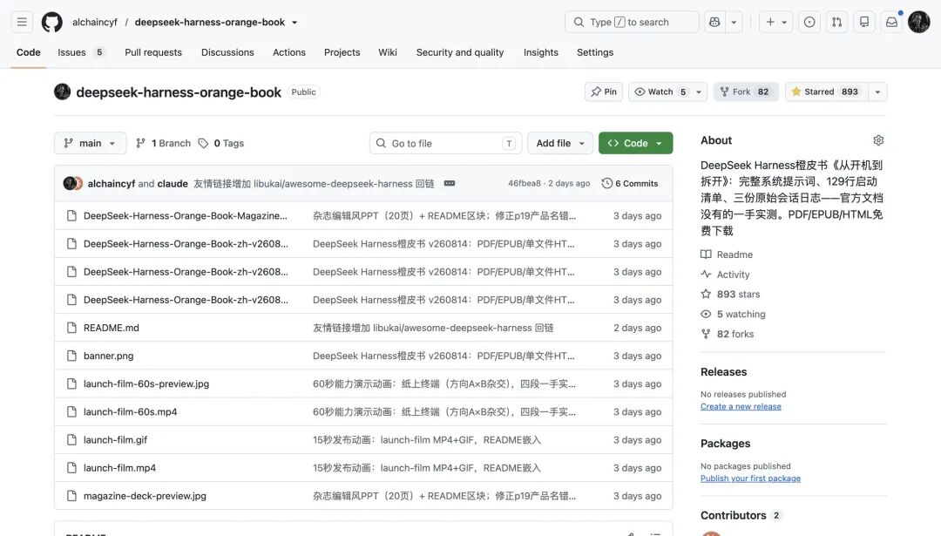Open the Copilot chat icon

tap(714, 22)
